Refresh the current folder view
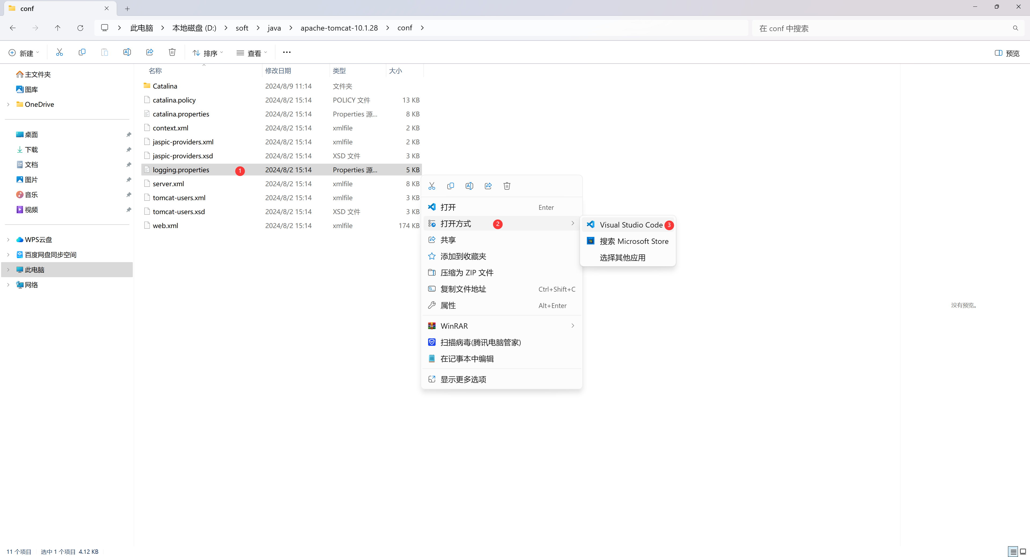The image size is (1030, 557). pyautogui.click(x=80, y=28)
